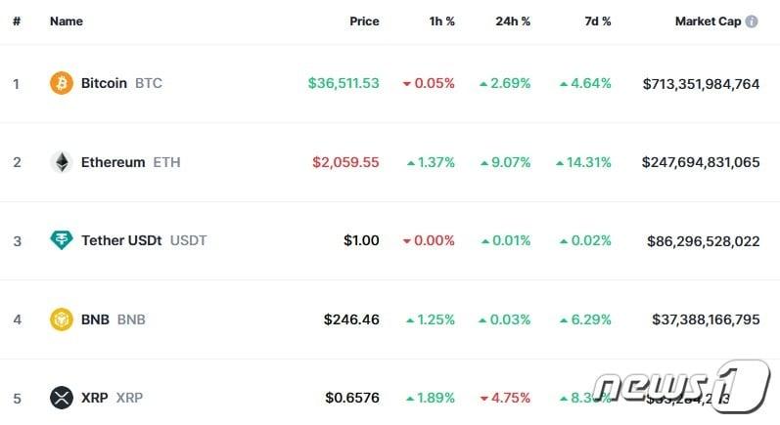Screen dimensions: 780x425
Task: Sort by 24h % column header
Action: [x=513, y=21]
